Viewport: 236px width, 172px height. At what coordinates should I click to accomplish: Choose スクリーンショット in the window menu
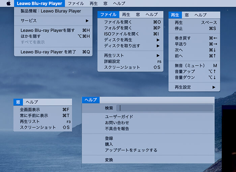tap(43, 128)
